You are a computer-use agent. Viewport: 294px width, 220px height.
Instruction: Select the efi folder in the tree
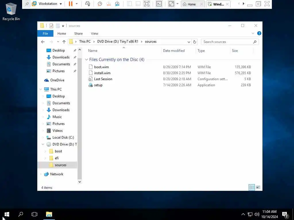pyautogui.click(x=57, y=158)
